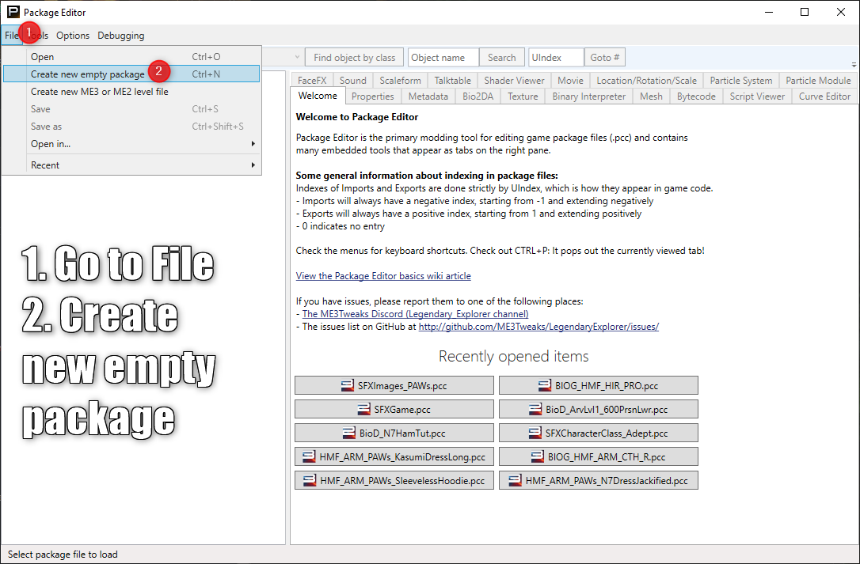Open recent file BIOG_HMF_HIR_PRO.pcc

pos(599,385)
